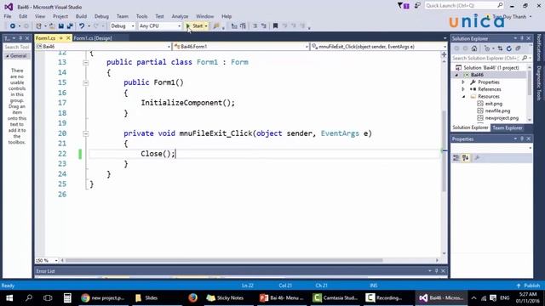This screenshot has width=545, height=306.
Task: Click Publish in the status bar
Action: pos(528,286)
